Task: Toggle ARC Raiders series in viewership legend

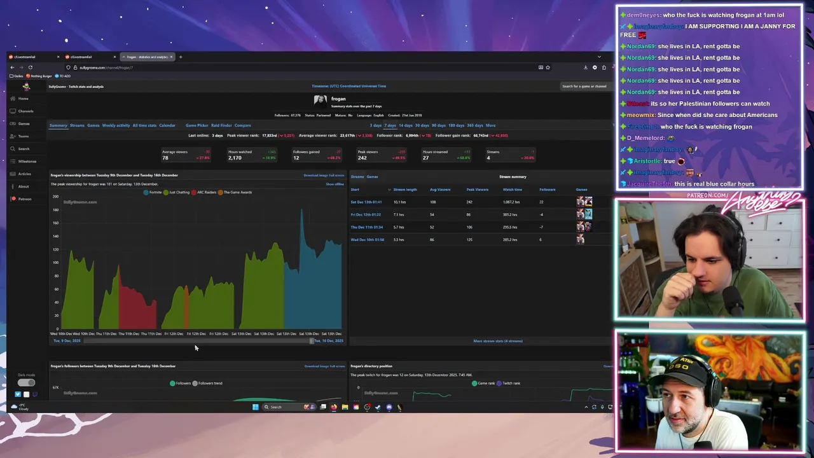Action: [204, 192]
